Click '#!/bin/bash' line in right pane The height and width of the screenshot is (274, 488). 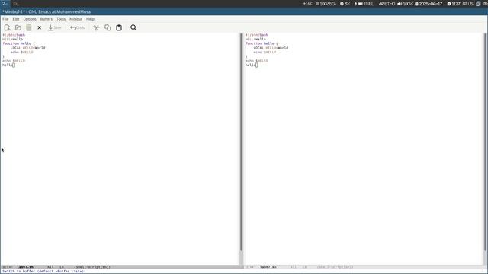(257, 35)
